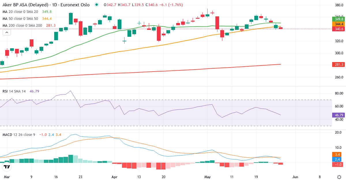Click the 46.79 RSI value label
The width and height of the screenshot is (346, 181).
[x=339, y=115]
